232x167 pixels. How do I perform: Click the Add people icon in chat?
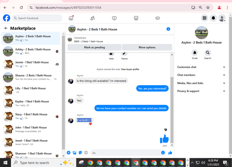coord(111,54)
